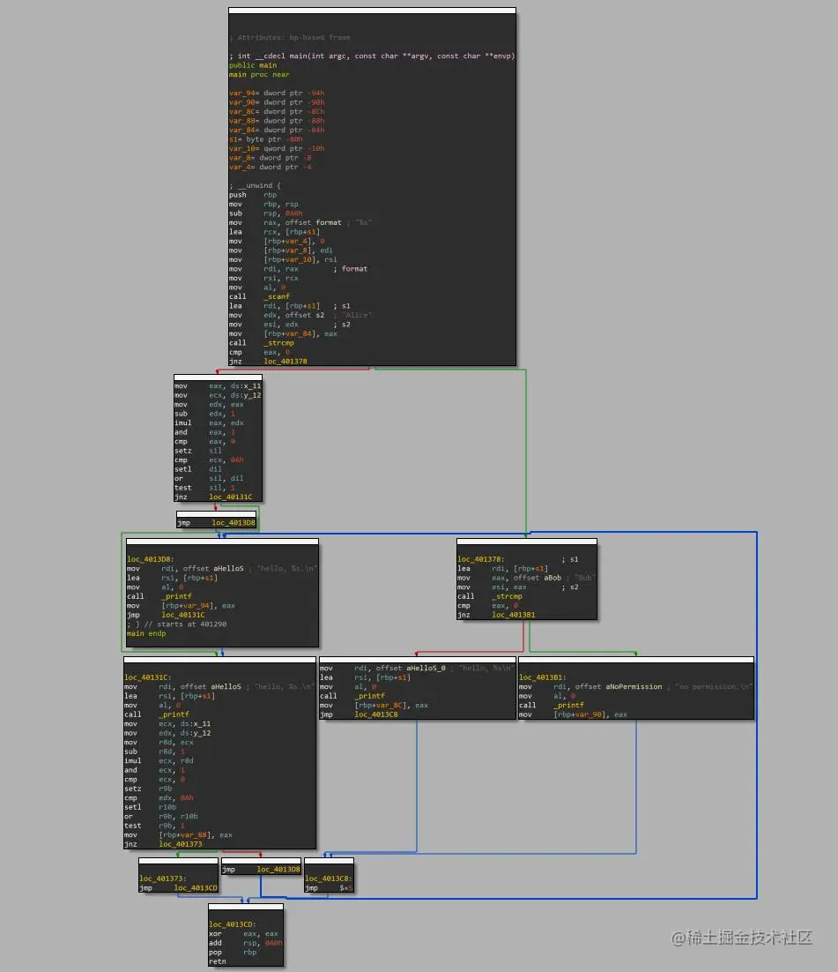Select the var_84 dword ptr declaration

(277, 131)
